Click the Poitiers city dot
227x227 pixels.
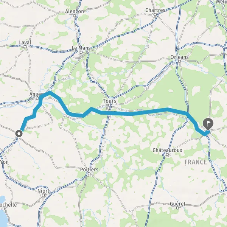tap(89, 174)
